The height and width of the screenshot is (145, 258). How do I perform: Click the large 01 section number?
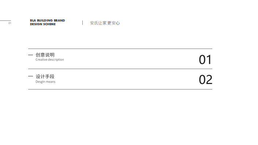pyautogui.click(x=205, y=60)
